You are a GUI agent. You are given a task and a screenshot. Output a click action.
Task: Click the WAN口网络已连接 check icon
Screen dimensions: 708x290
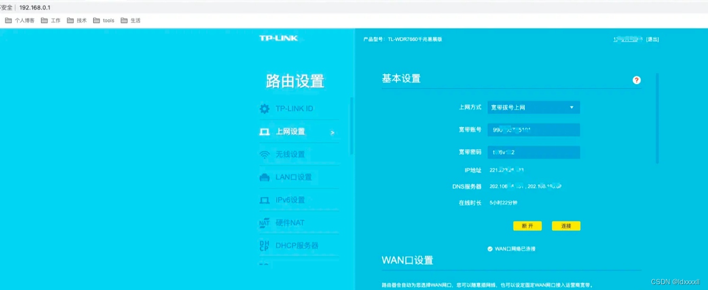pos(490,248)
